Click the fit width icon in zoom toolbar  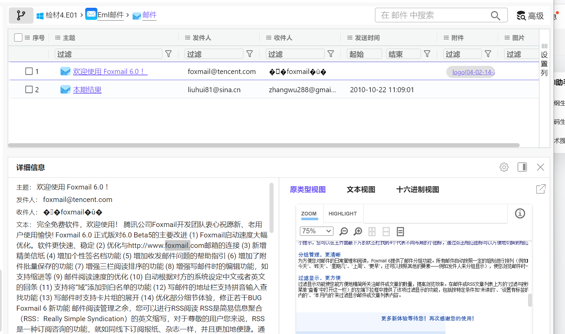coord(386,231)
